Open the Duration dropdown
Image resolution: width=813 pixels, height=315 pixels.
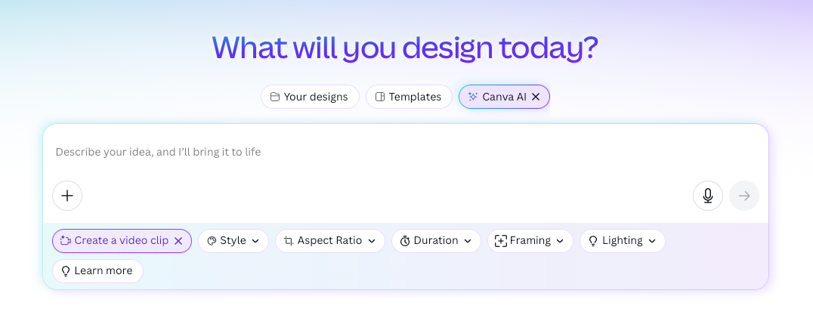tap(436, 241)
